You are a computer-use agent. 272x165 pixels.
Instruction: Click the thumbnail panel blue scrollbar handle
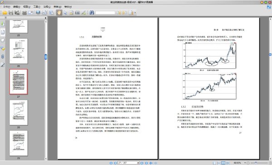(46, 57)
